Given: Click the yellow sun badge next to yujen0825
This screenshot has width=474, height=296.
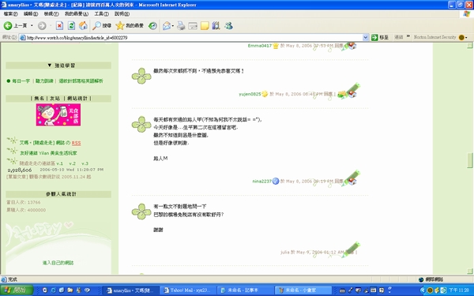Looking at the screenshot, I should point(265,94).
